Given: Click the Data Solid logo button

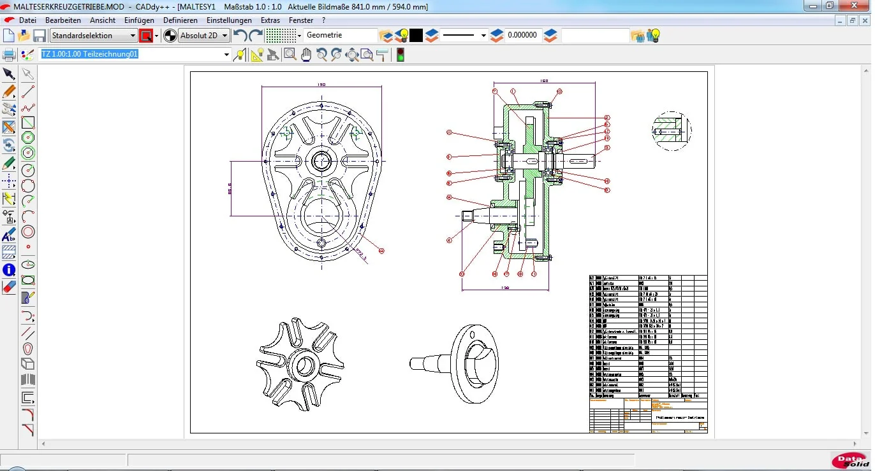Looking at the screenshot, I should [x=850, y=460].
